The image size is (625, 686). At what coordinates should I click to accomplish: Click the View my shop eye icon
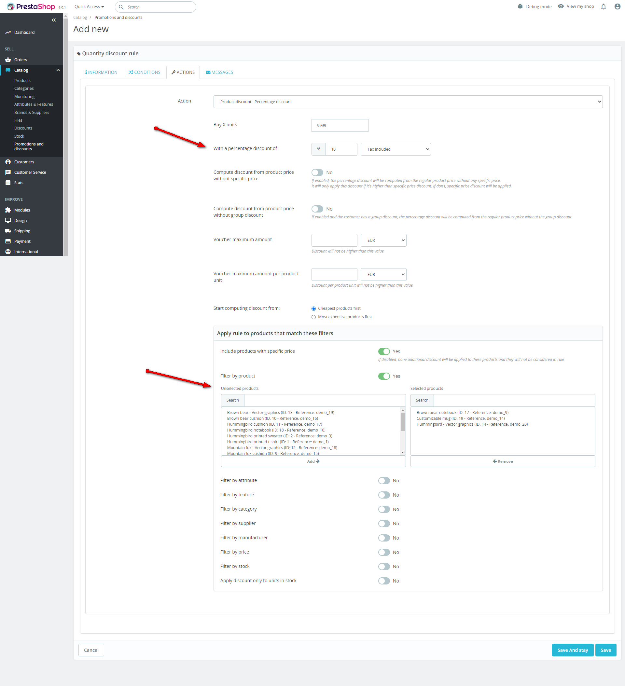click(x=561, y=7)
